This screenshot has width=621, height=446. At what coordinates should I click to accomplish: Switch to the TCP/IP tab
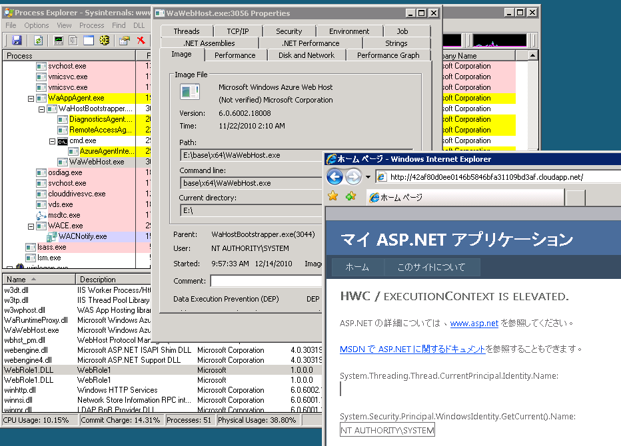(237, 31)
